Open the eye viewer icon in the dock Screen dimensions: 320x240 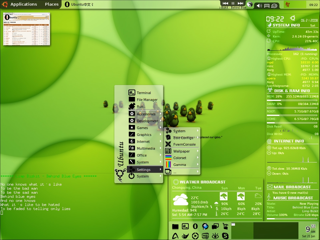(215, 236)
